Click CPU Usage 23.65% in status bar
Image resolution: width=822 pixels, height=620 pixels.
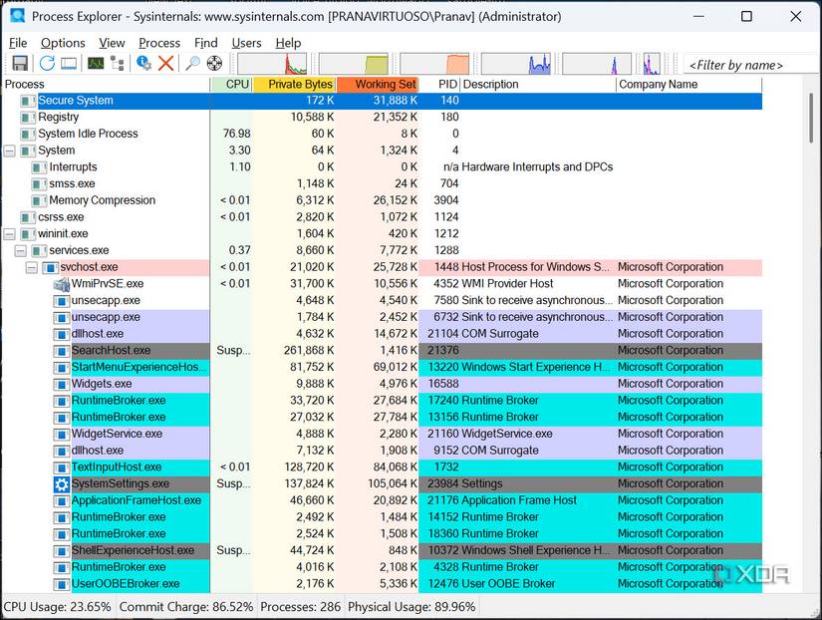pos(57,607)
